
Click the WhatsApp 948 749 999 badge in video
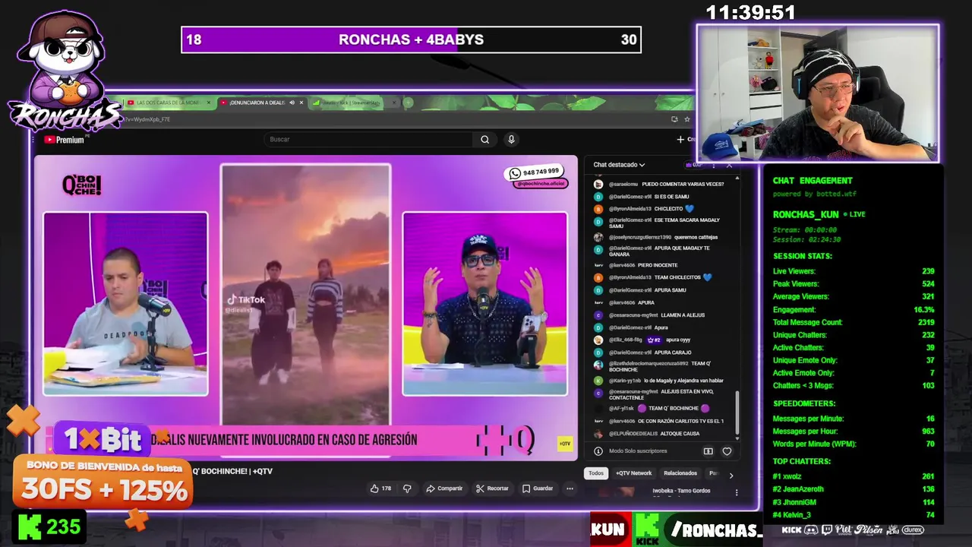click(535, 172)
